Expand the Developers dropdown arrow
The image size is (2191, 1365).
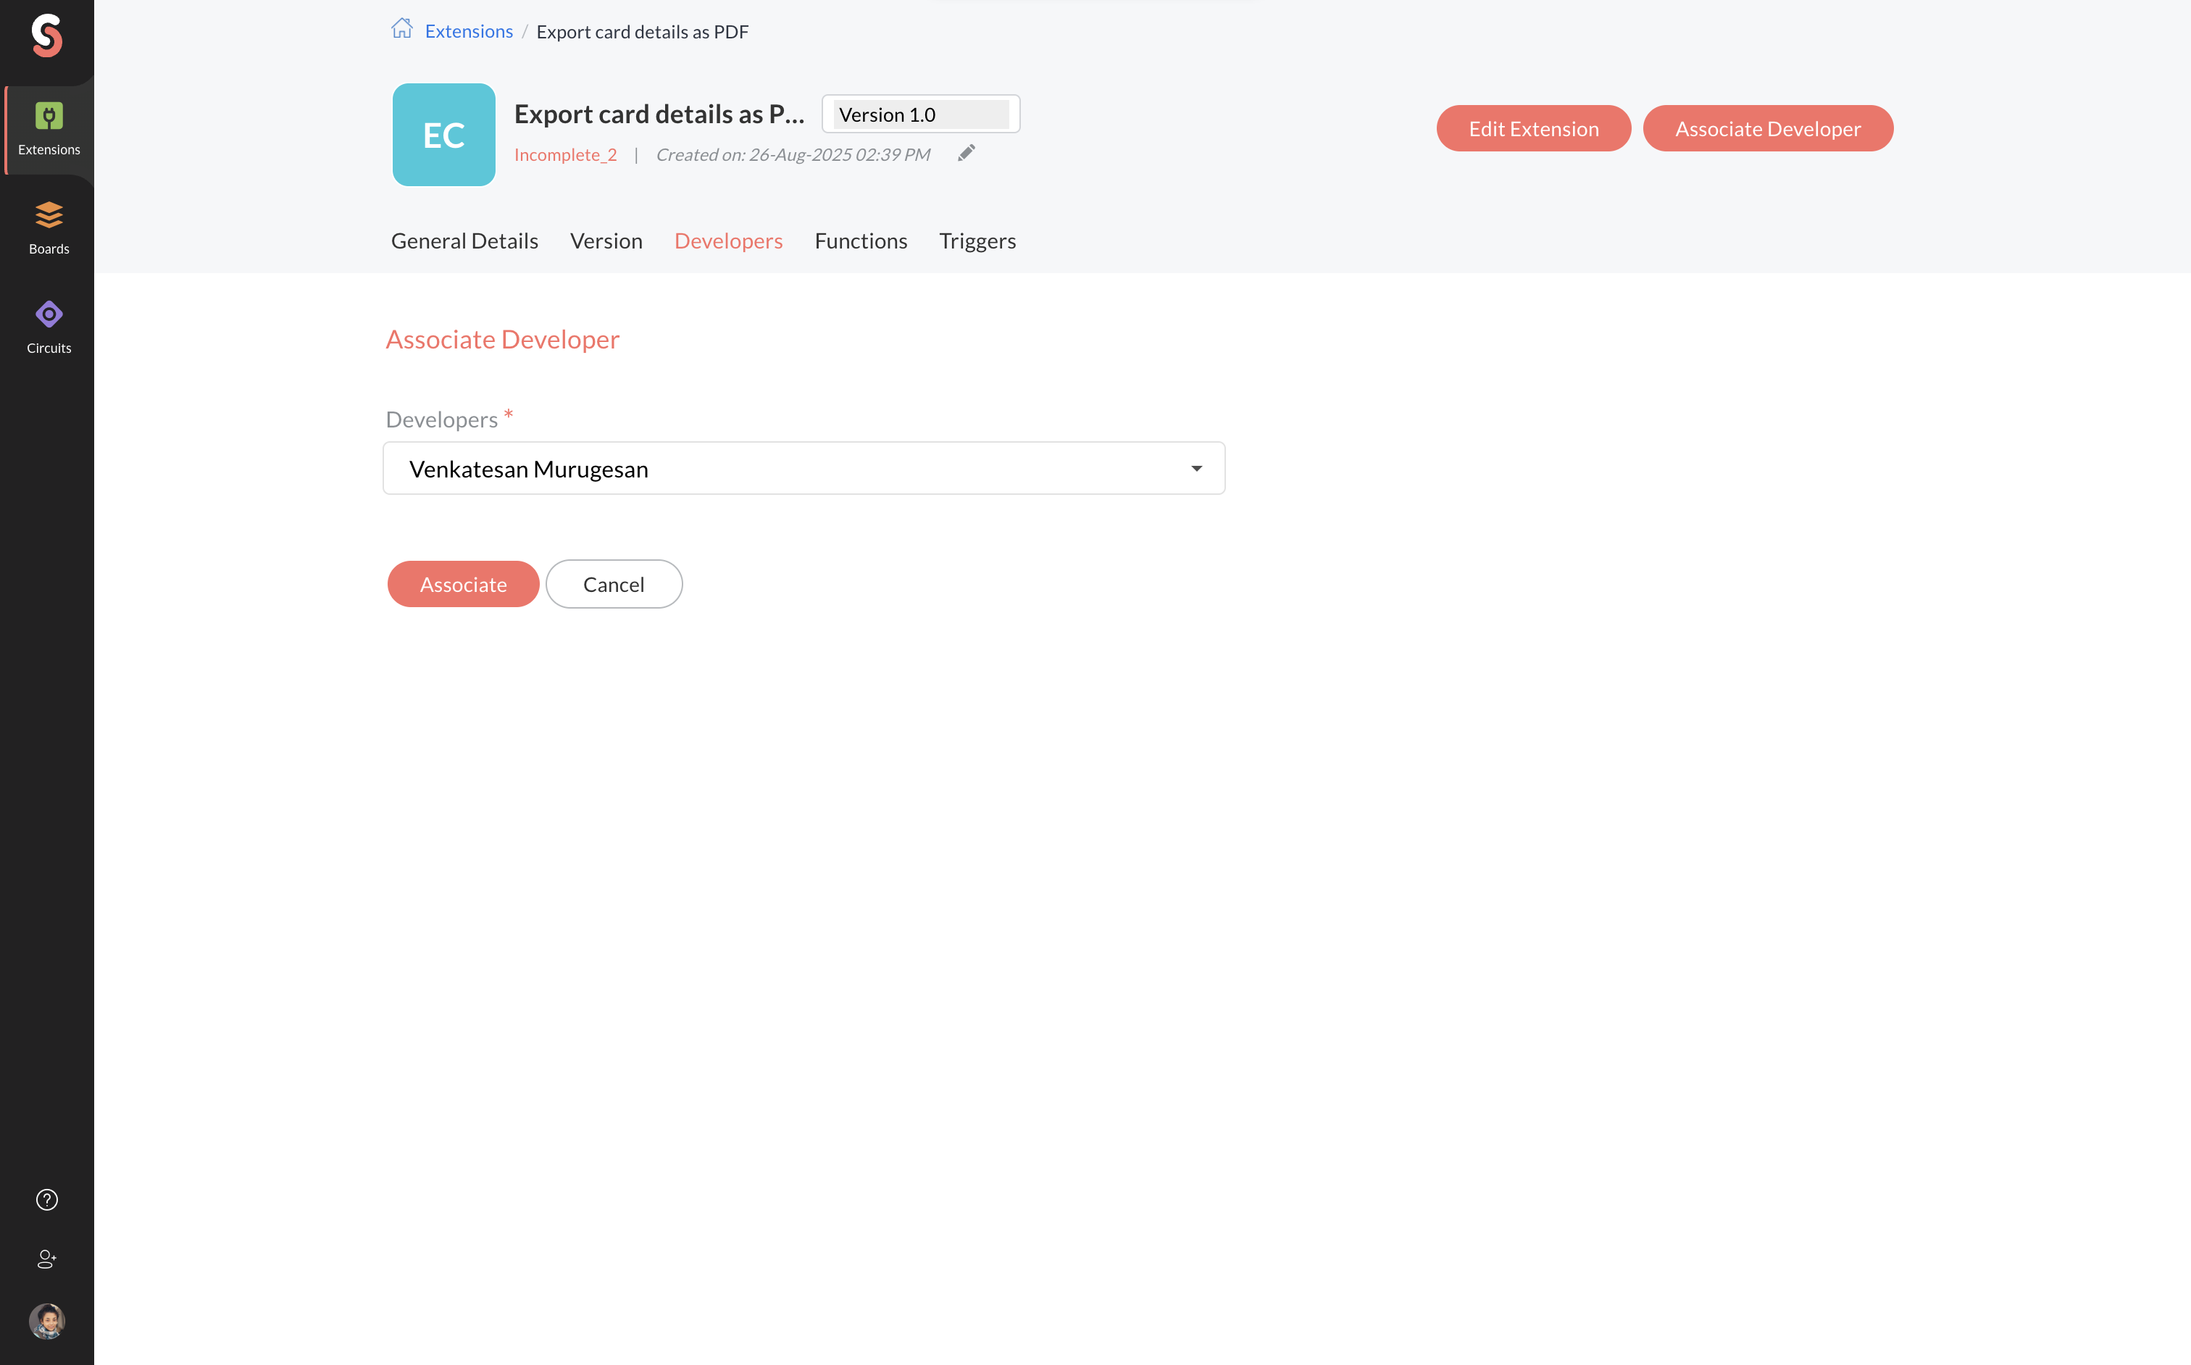pyautogui.click(x=1196, y=469)
